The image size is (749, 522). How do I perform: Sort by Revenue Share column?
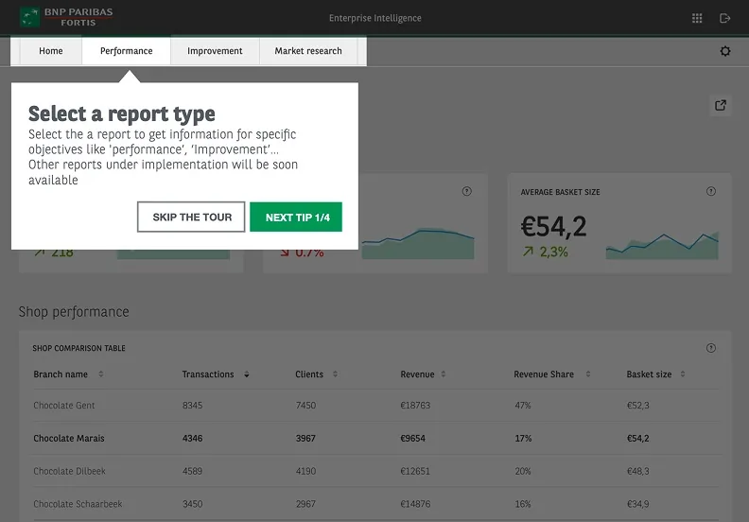point(588,374)
